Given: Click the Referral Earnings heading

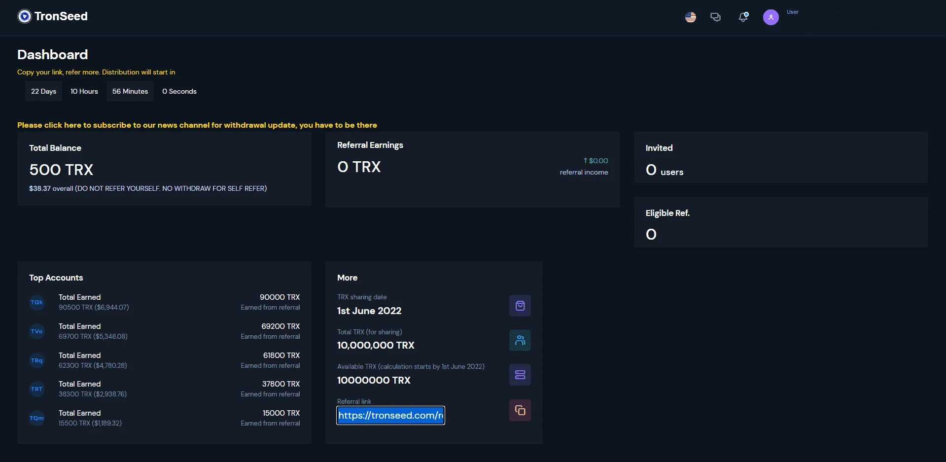Looking at the screenshot, I should (370, 145).
